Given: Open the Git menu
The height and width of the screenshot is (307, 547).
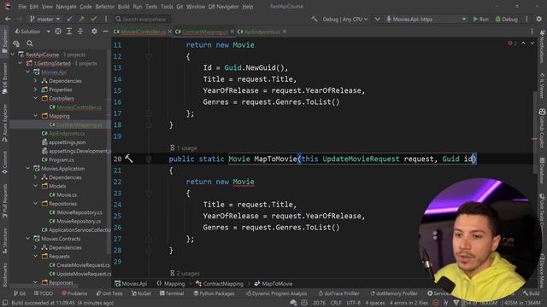Looking at the screenshot, I should tap(179, 7).
